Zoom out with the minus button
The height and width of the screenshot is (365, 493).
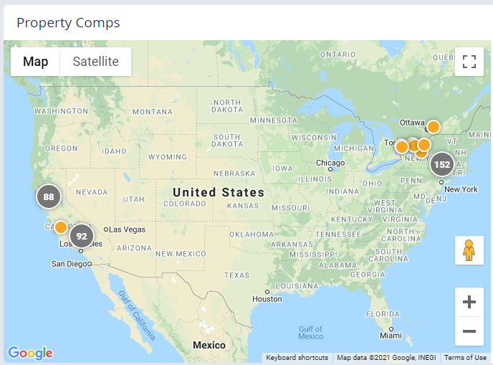click(x=469, y=331)
